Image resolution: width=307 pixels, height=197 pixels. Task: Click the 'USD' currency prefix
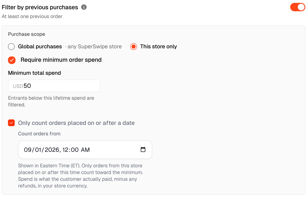(x=18, y=86)
